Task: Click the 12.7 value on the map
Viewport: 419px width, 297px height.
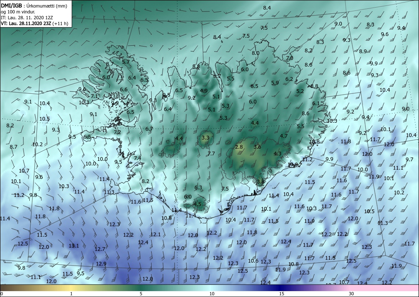Action: [x=100, y=249]
